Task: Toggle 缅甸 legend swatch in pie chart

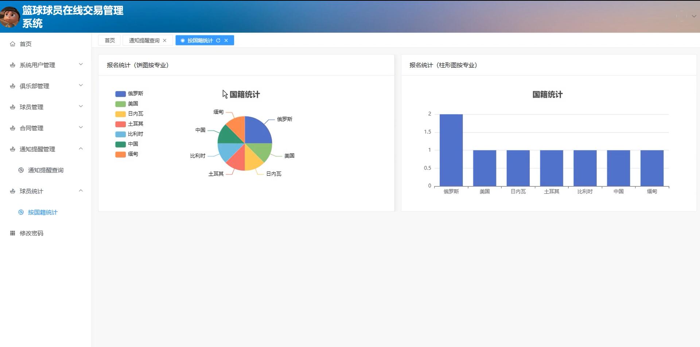Action: tap(120, 154)
